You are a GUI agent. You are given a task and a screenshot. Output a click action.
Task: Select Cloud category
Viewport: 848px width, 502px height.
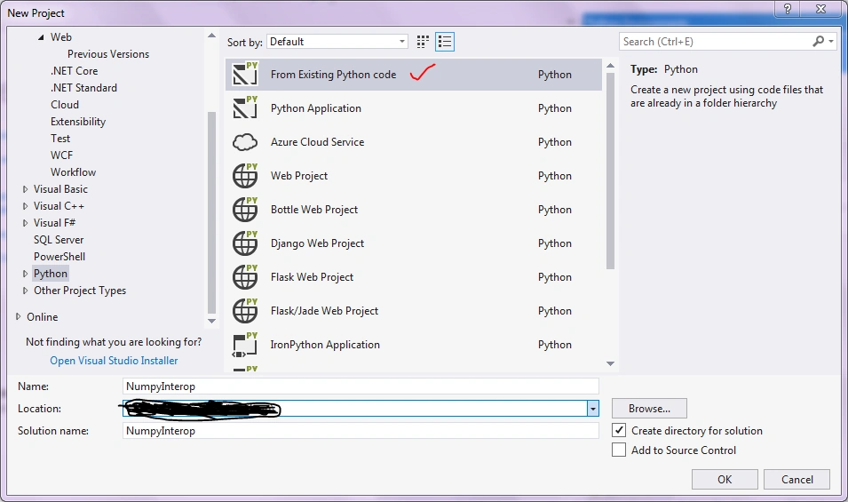click(65, 105)
